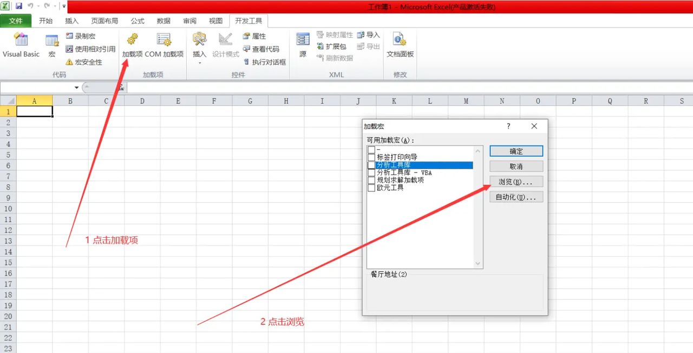This screenshot has height=353, width=693.
Task: Click the redo arrow in quick access toolbar
Action: (x=47, y=6)
